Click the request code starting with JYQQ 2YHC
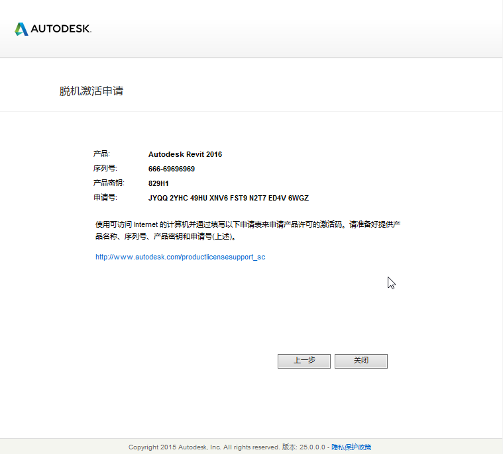503x454 pixels. [x=229, y=198]
